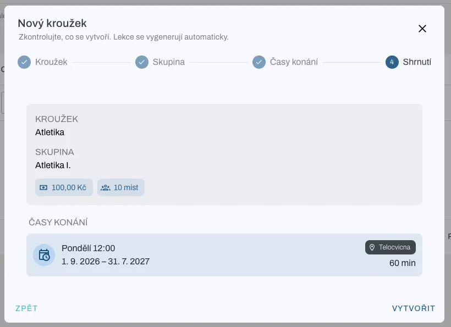Viewport: 451px width, 327px height.
Task: Click the step 4 Shrnutí circle
Action: click(x=392, y=62)
